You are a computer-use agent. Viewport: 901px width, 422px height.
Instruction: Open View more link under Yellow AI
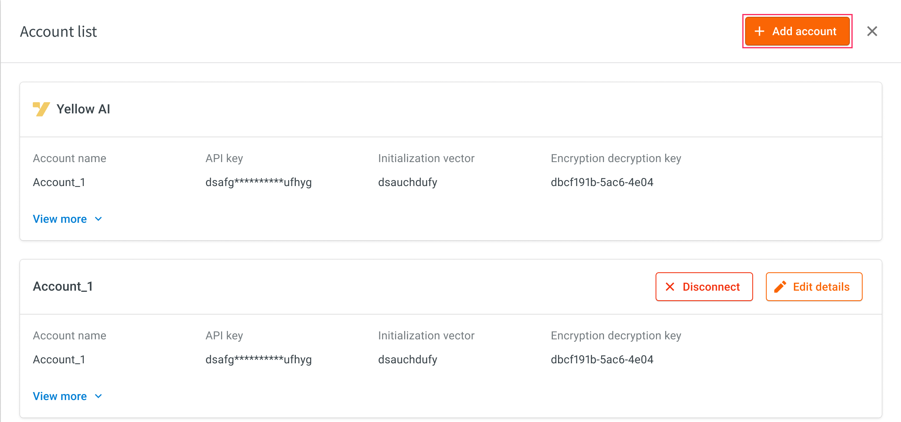pyautogui.click(x=60, y=219)
